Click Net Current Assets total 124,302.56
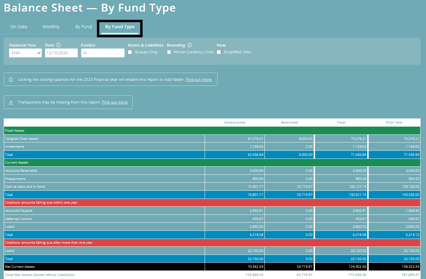 [357, 267]
